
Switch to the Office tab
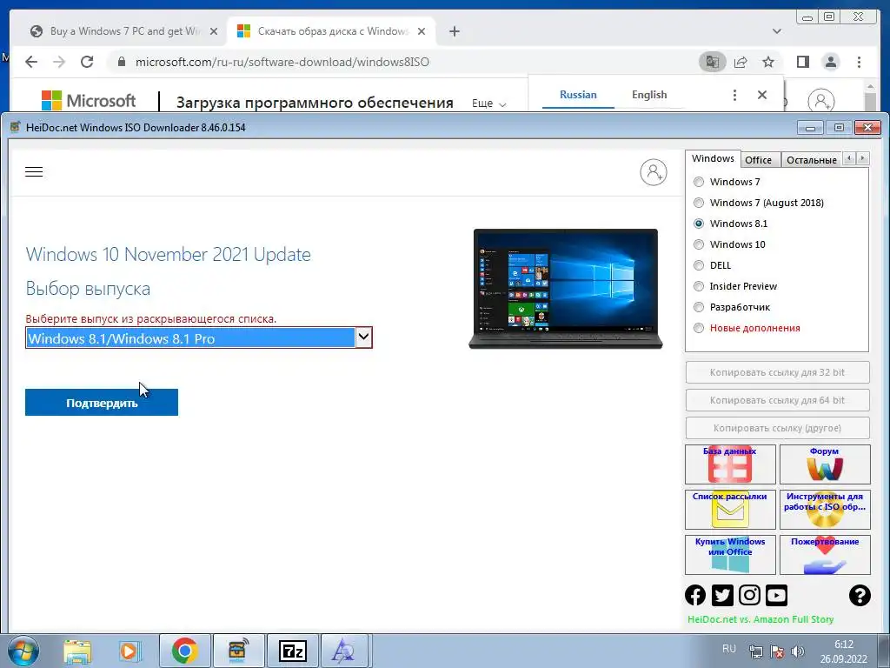tap(758, 160)
